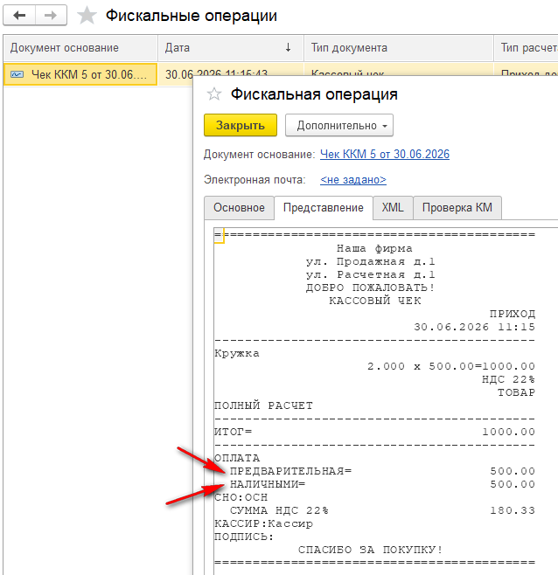The image size is (558, 575).
Task: Click the sort arrow in Дата column
Action: click(x=288, y=47)
